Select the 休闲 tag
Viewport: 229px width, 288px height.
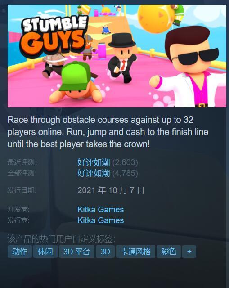tap(45, 252)
